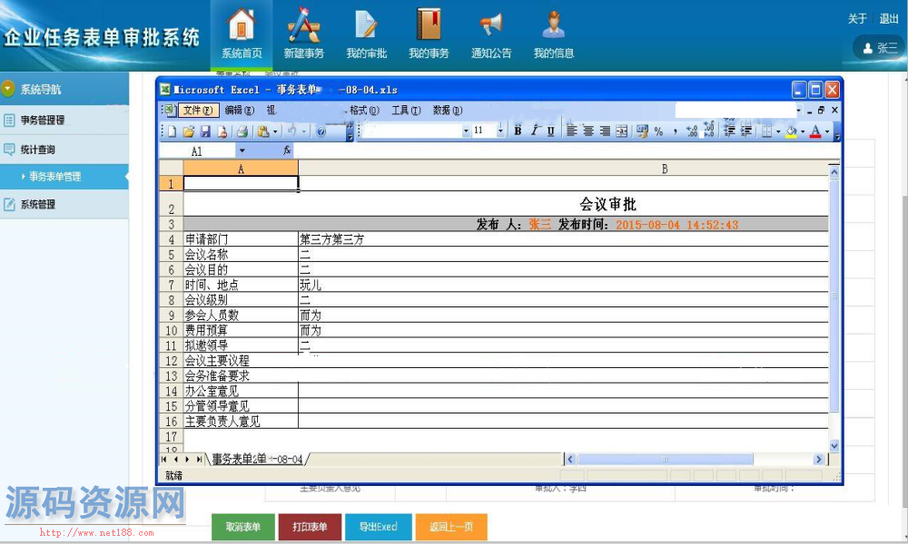Apply Comma style format
Image resolution: width=908 pixels, height=544 pixels.
676,131
